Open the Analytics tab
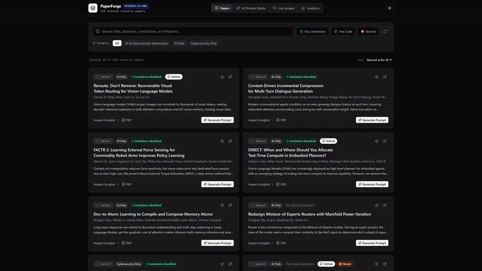This screenshot has width=482, height=271. click(310, 8)
